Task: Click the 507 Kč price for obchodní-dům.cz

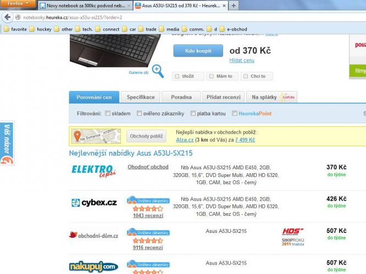Action: (x=336, y=231)
